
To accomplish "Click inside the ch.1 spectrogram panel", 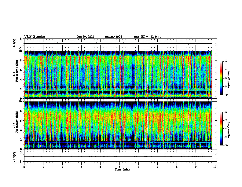I will [x=118, y=75].
